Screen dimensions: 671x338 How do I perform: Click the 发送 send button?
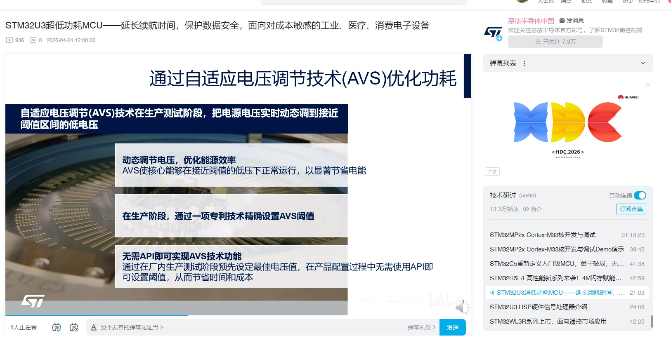tap(453, 327)
